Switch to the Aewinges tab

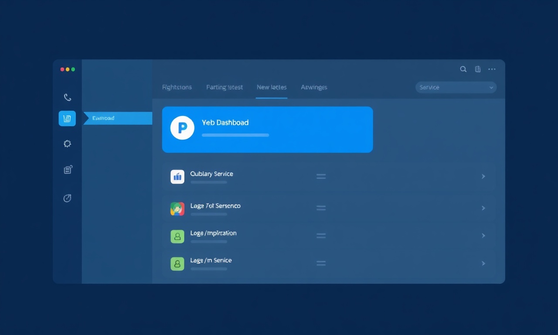pyautogui.click(x=314, y=87)
